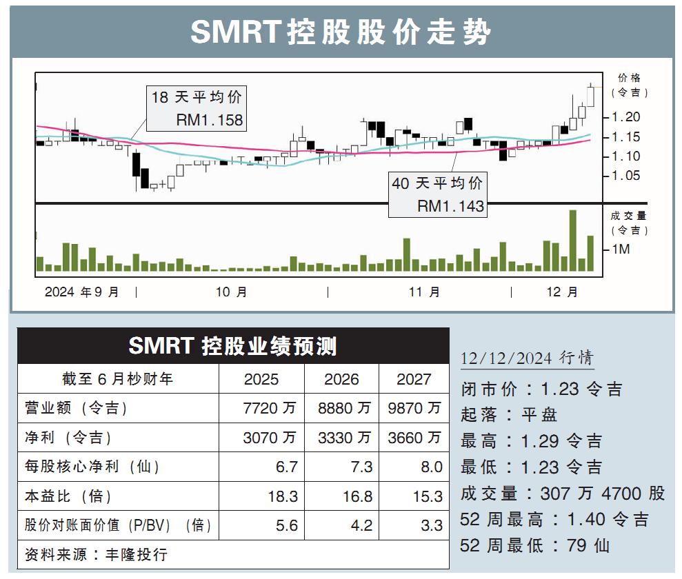
Task: Click the 11月 date label
Action: [x=424, y=292]
